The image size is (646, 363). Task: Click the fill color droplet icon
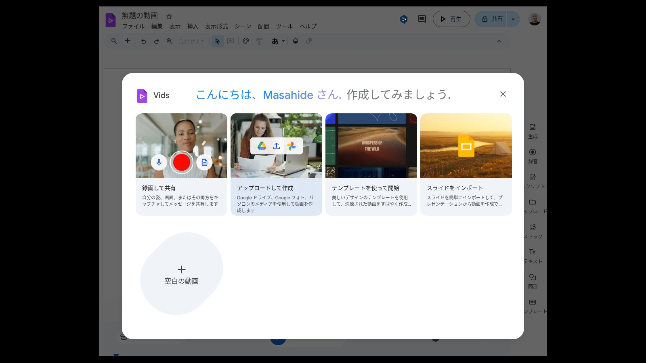coord(296,41)
